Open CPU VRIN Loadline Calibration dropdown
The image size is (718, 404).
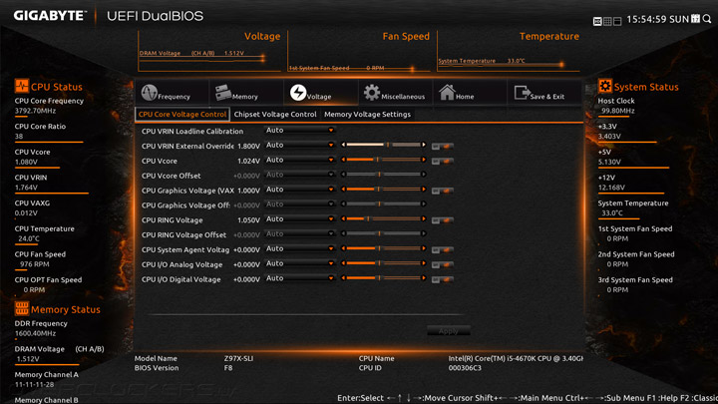click(299, 131)
